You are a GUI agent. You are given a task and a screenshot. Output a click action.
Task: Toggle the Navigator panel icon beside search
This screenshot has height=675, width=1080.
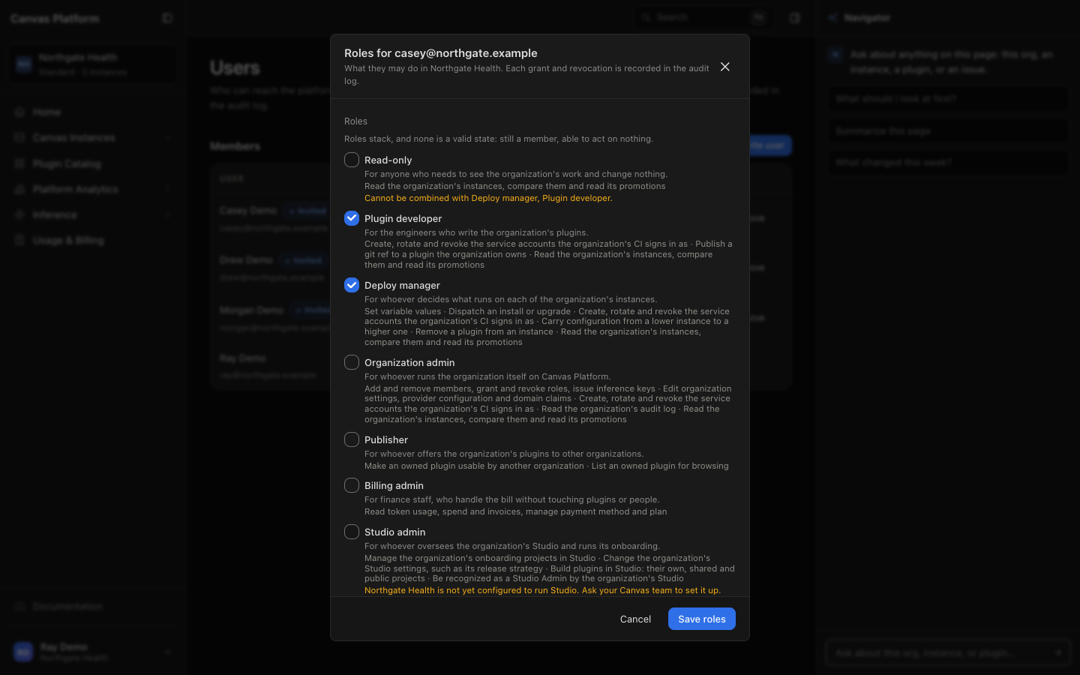[795, 17]
